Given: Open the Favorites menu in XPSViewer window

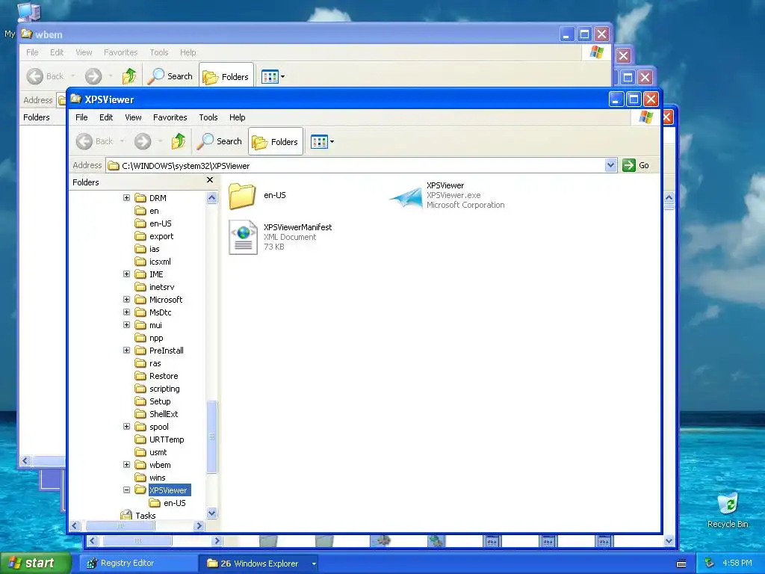Looking at the screenshot, I should click(170, 117).
